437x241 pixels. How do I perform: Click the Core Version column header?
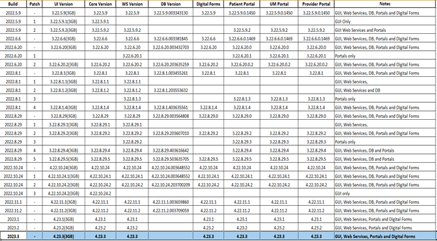[x=100, y=4]
